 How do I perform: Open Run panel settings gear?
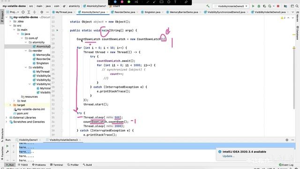point(287,140)
